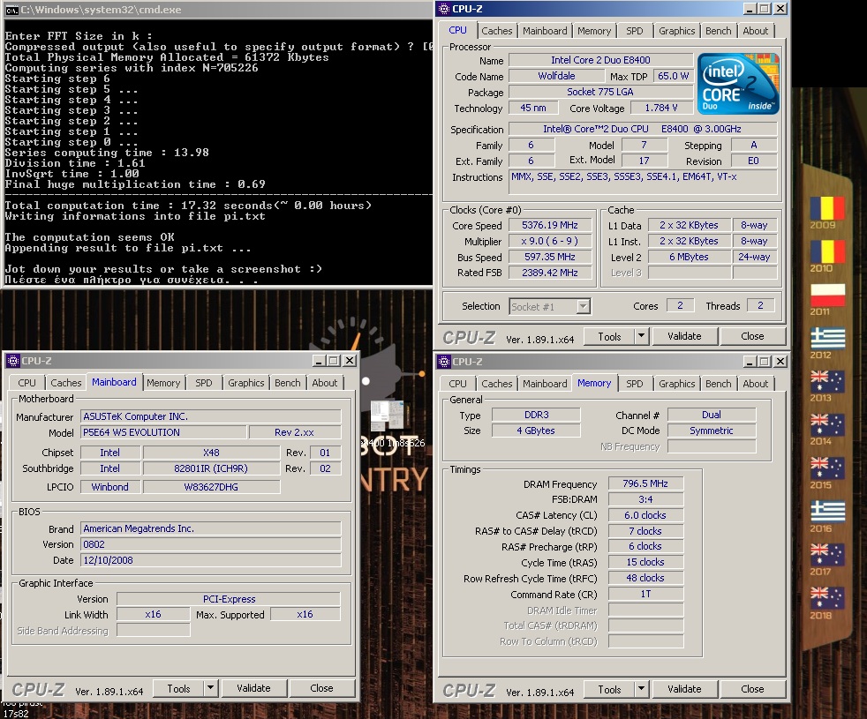Viewport: 867px width, 719px height.
Task: Select SPD tab in Mainboard window
Action: pyautogui.click(x=203, y=383)
